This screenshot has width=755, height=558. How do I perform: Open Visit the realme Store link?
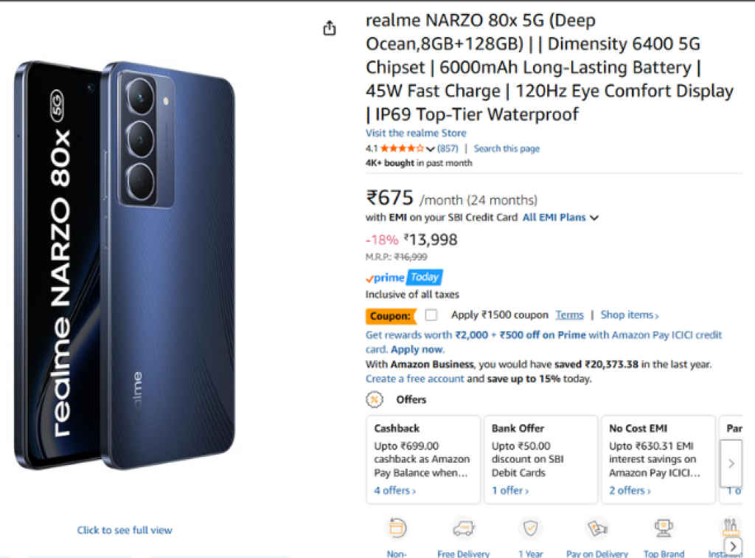pyautogui.click(x=415, y=133)
